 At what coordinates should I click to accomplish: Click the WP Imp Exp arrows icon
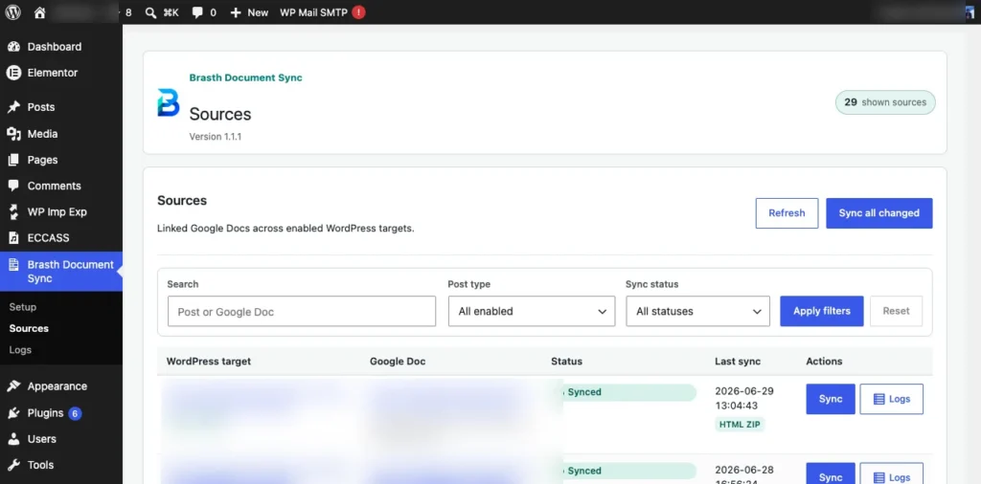point(13,212)
